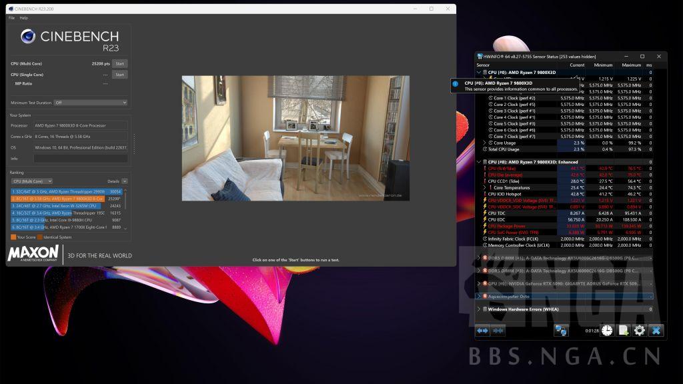Click the Info text field
Image resolution: width=683 pixels, height=384 pixels.
[x=80, y=159]
